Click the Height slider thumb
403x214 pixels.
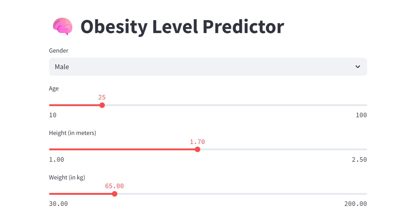[198, 149]
